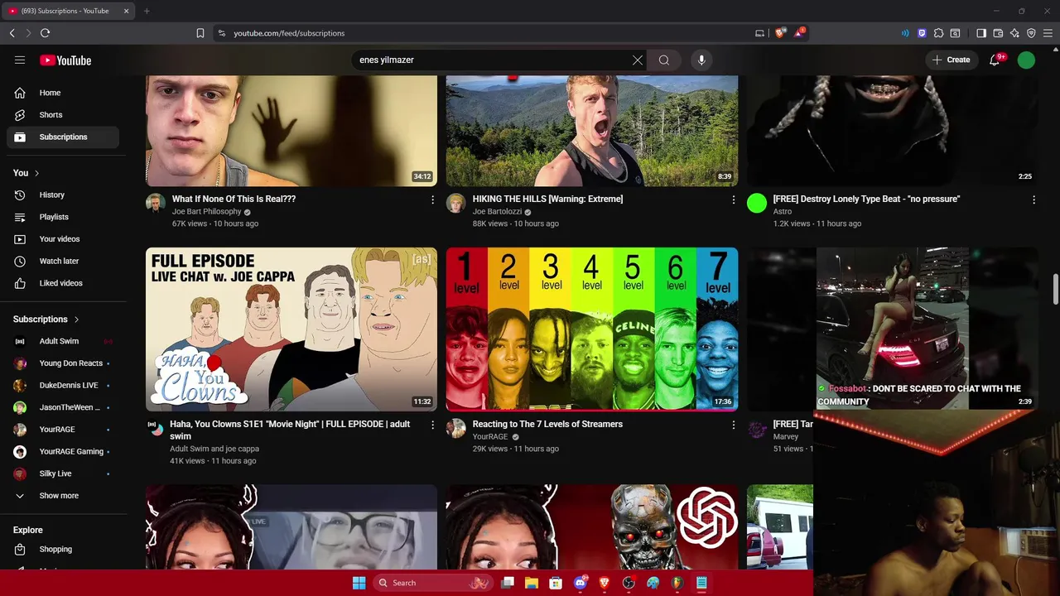Open Liked videos
Viewport: 1060px width, 596px height.
[63, 283]
